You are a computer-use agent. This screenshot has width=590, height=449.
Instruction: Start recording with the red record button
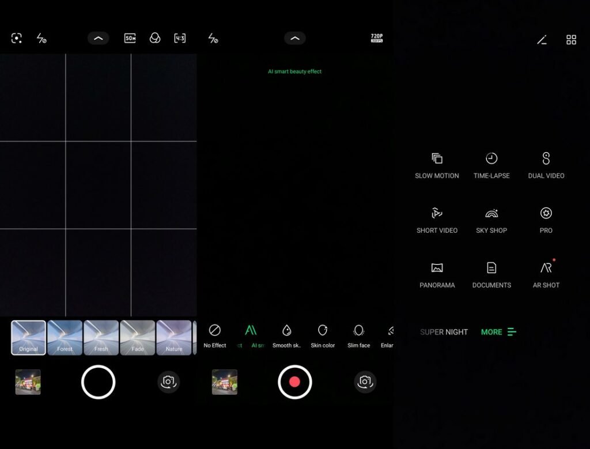click(x=295, y=382)
